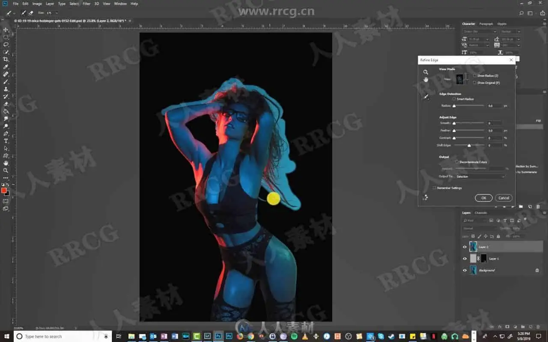Select the Eyedropper tool
Image resolution: width=548 pixels, height=342 pixels.
click(x=6, y=67)
